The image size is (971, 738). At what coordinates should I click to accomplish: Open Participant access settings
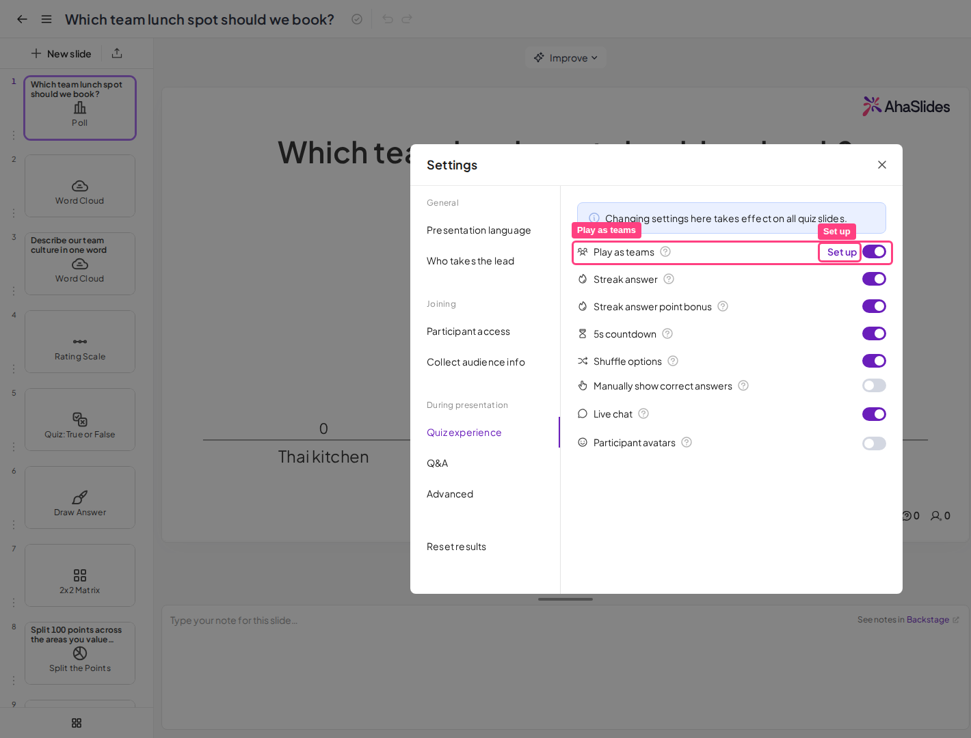[x=468, y=331]
